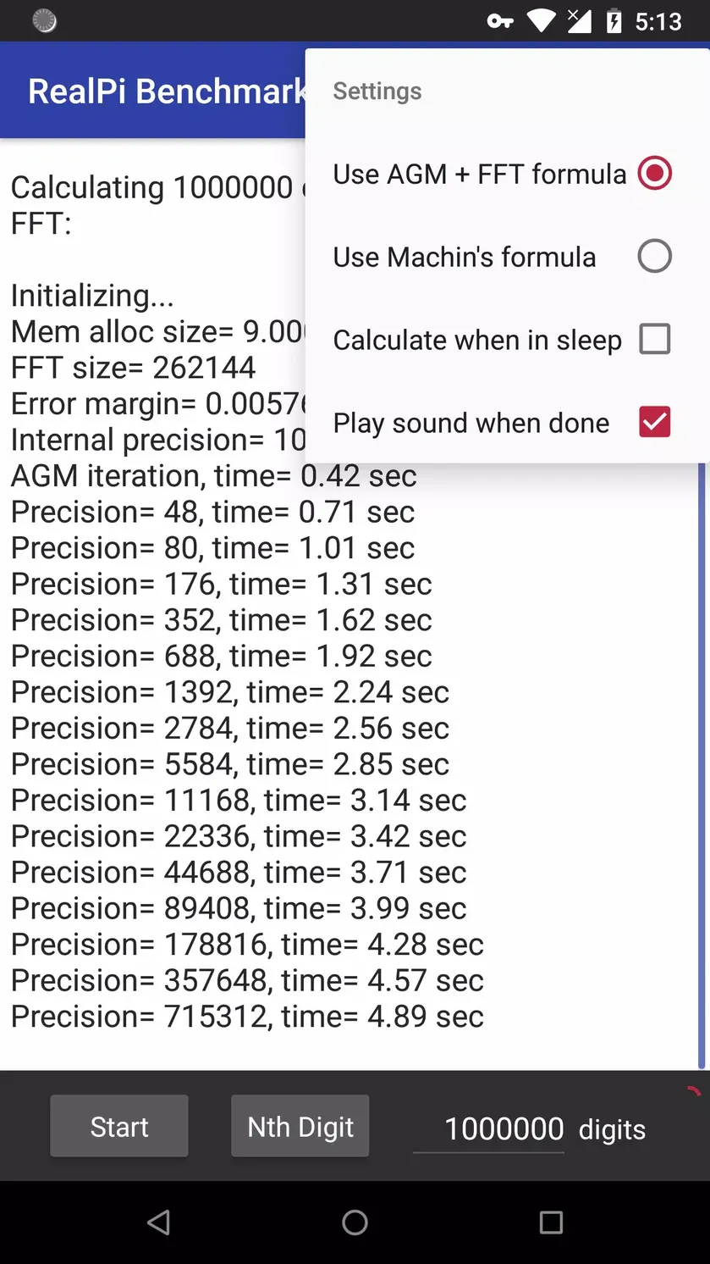Tap the red progress spinner near digits
The image size is (710, 1264).
[x=693, y=1092]
